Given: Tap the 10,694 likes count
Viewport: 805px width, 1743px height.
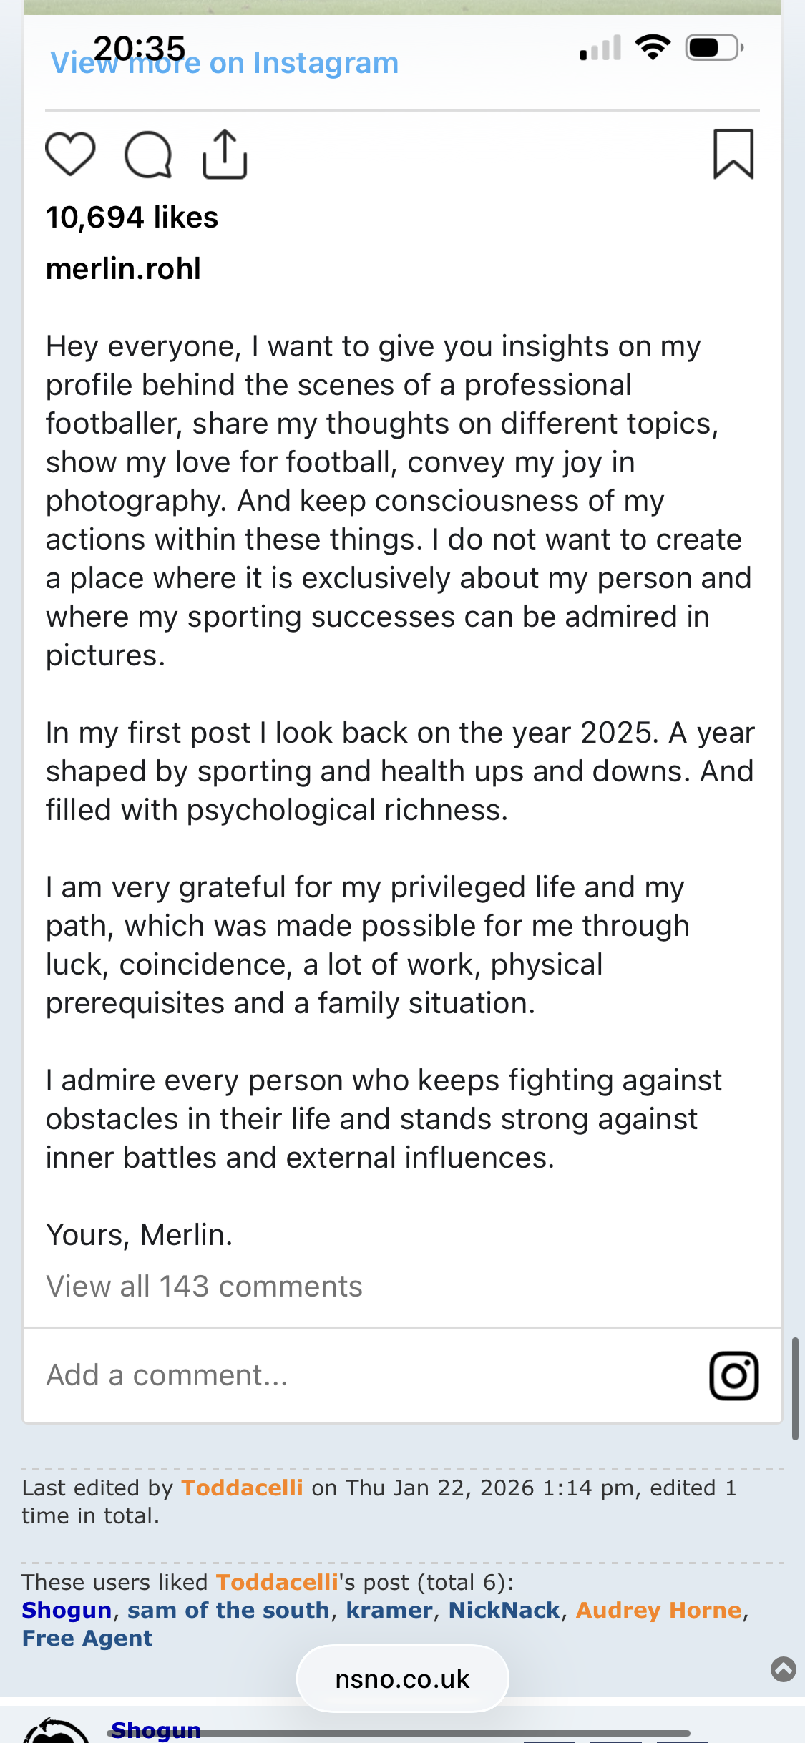Looking at the screenshot, I should point(132,218).
